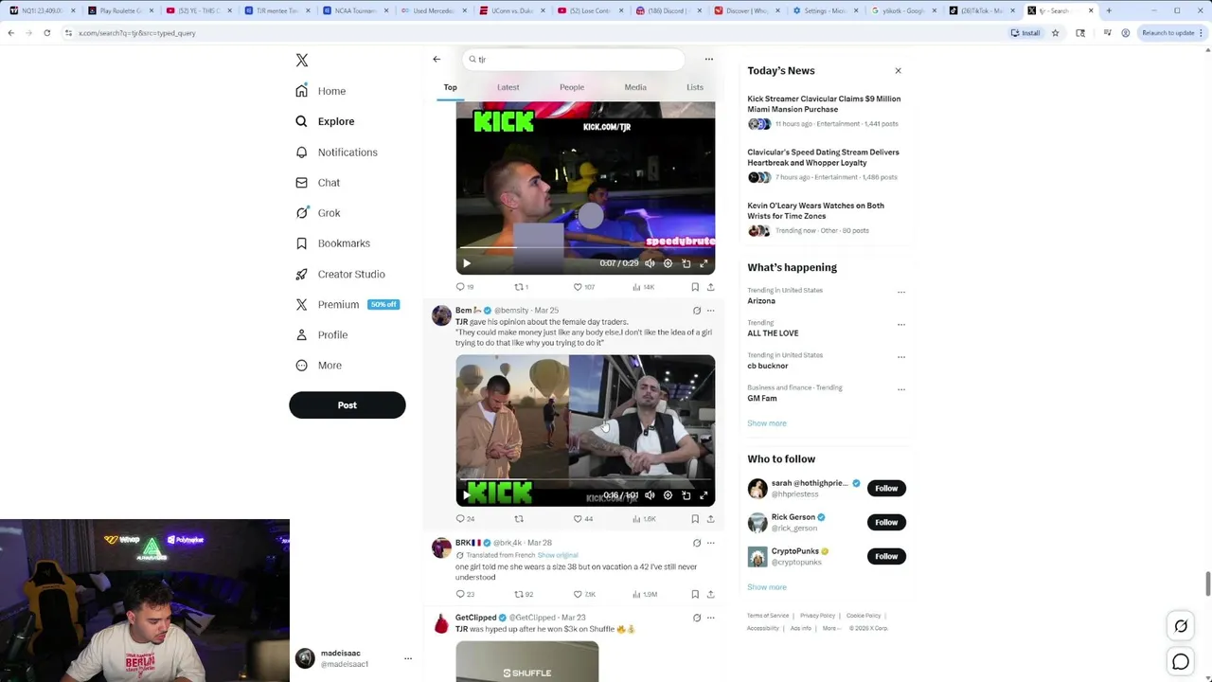
Task: Open floating messages chat bubble
Action: [1181, 662]
